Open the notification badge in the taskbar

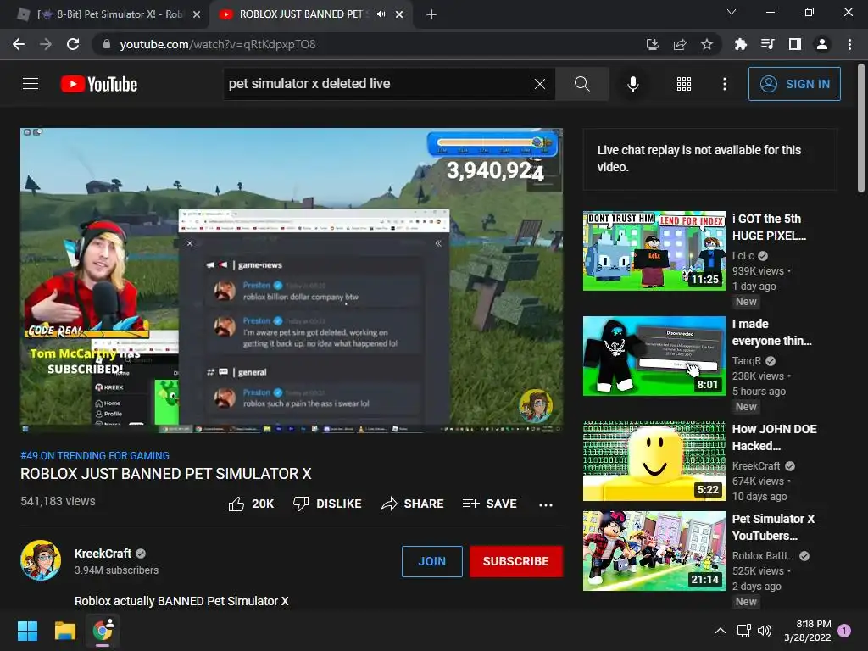(844, 631)
